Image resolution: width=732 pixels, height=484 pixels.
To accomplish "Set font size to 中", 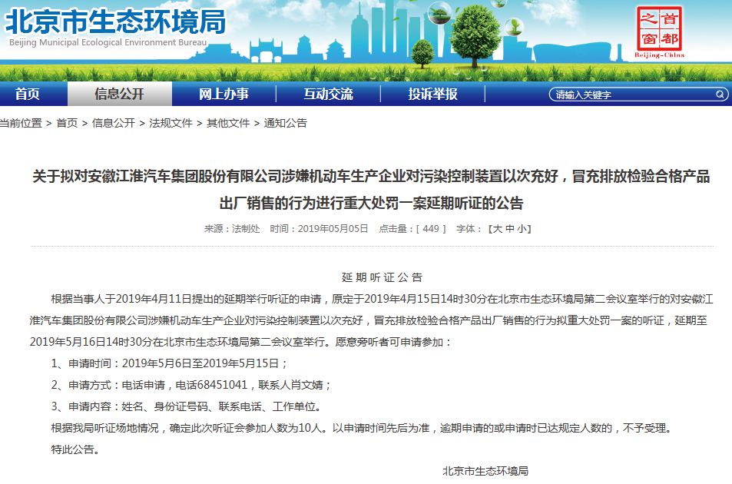I will coord(509,229).
